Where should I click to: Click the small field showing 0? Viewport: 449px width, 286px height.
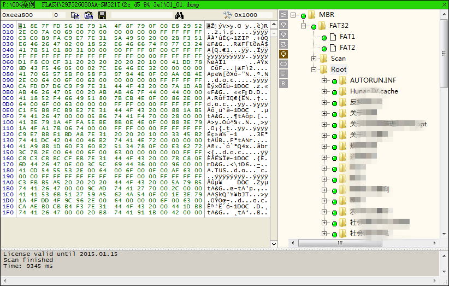coord(58,15)
